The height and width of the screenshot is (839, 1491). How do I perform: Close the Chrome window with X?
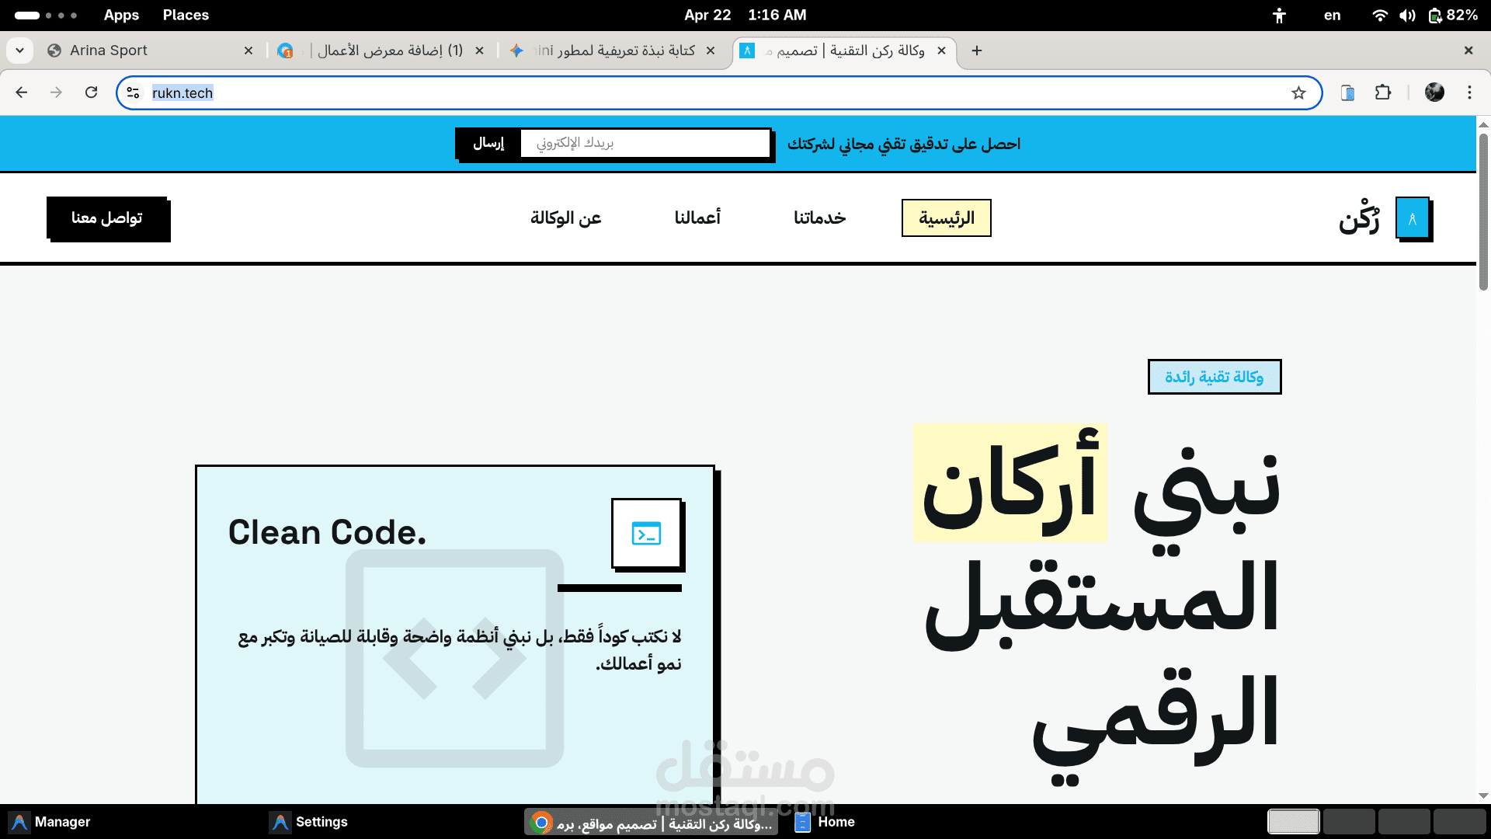pyautogui.click(x=1468, y=50)
